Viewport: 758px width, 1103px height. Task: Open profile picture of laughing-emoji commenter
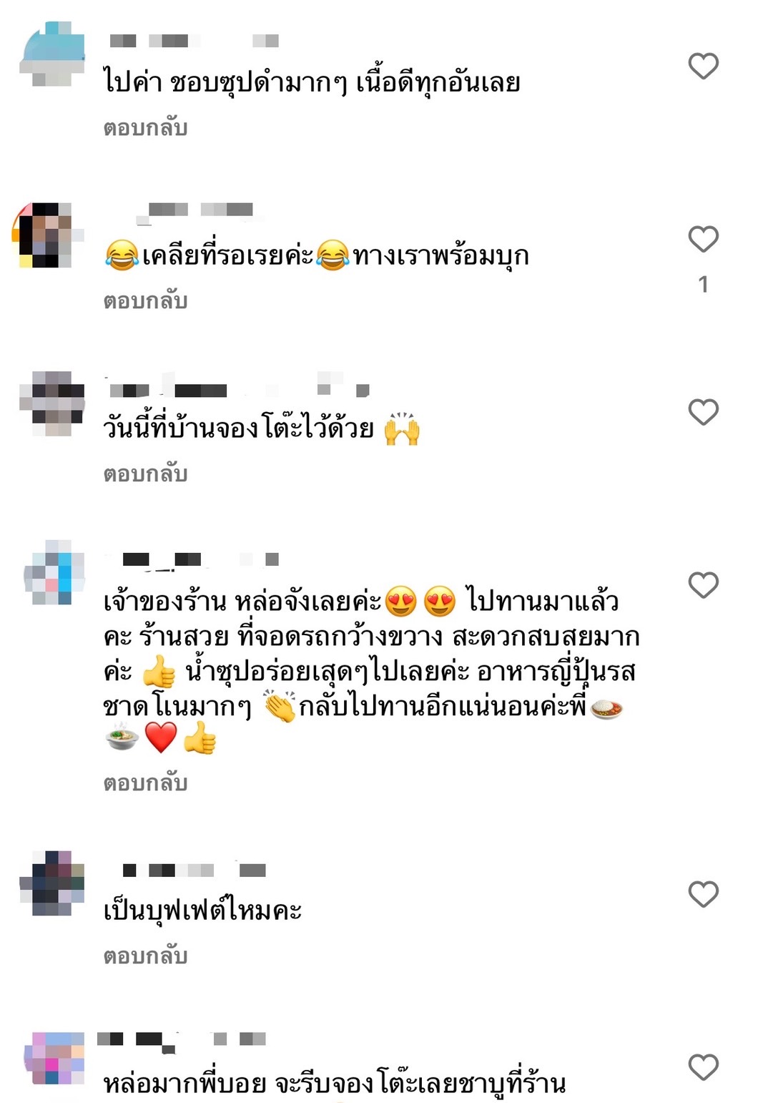pyautogui.click(x=47, y=235)
